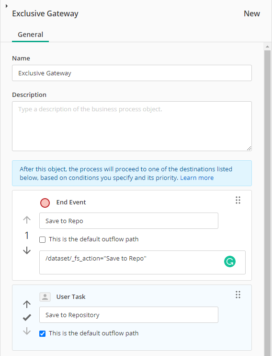This screenshot has height=356, width=272.
Task: Move End Event path down with arrow
Action: coord(27,250)
